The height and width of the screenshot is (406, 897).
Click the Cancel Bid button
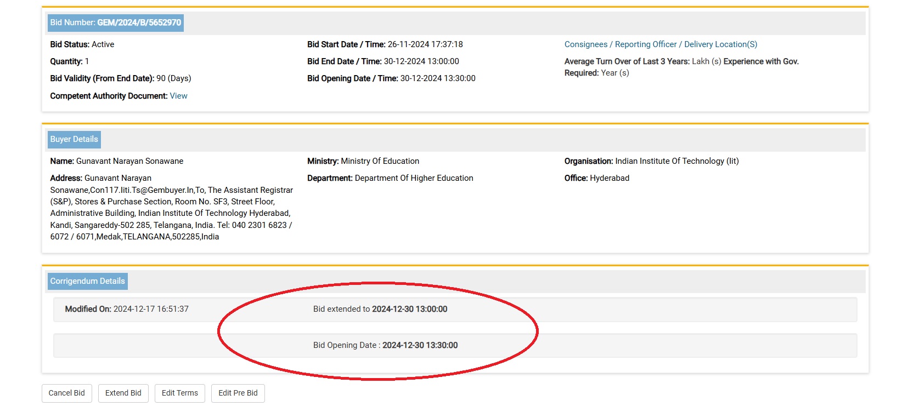(66, 393)
